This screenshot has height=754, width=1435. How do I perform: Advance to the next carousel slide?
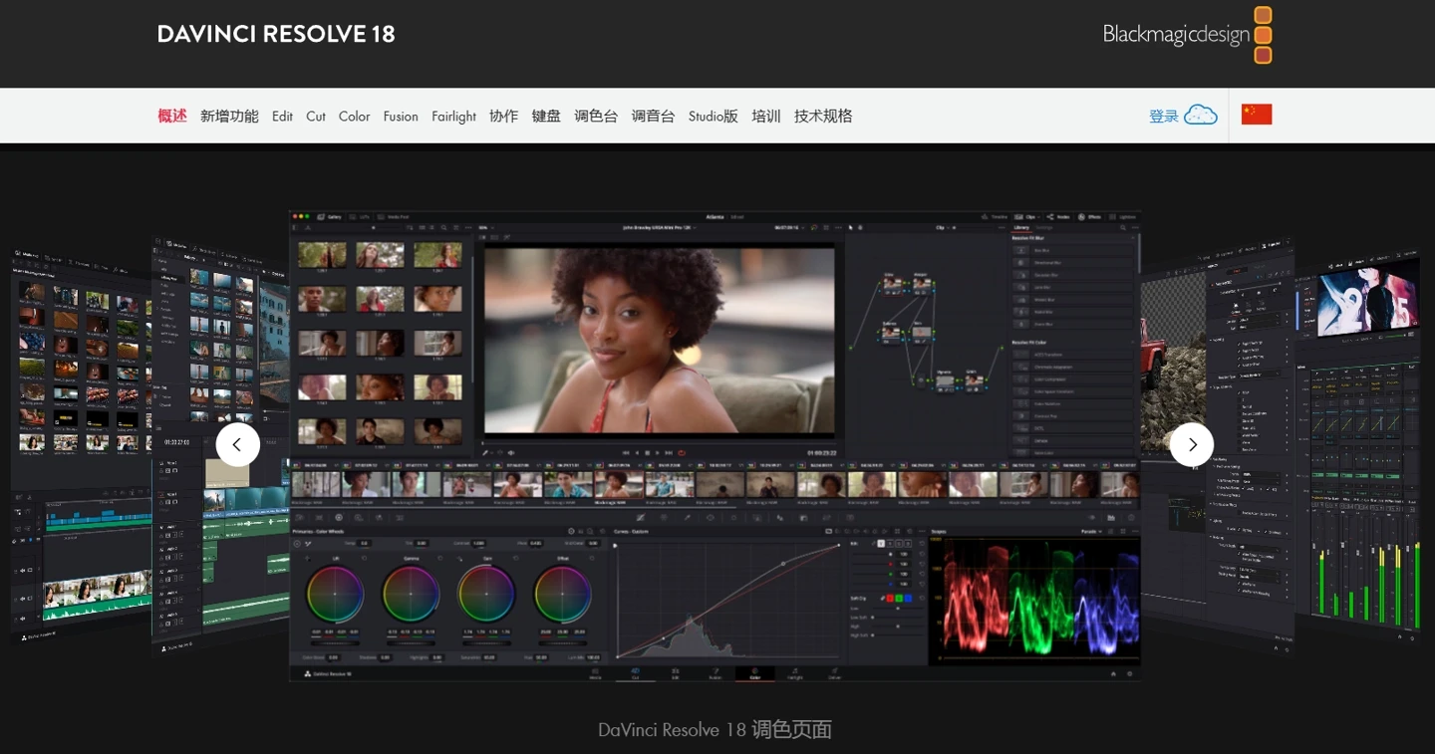pyautogui.click(x=1192, y=444)
